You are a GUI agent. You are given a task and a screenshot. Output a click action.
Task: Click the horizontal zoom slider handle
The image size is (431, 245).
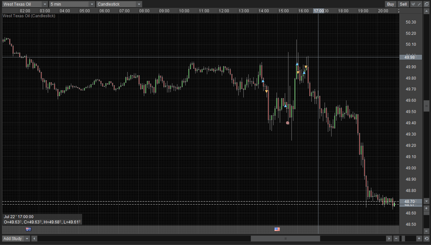tap(403, 238)
